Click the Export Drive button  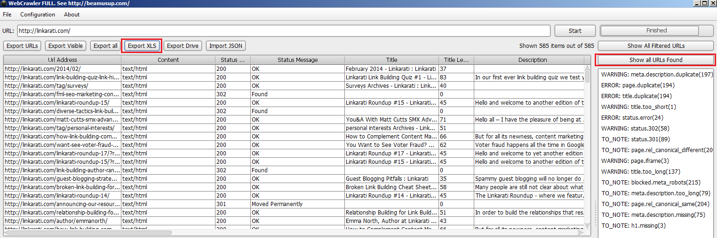[183, 46]
